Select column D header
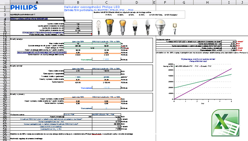 click(x=137, y=2)
